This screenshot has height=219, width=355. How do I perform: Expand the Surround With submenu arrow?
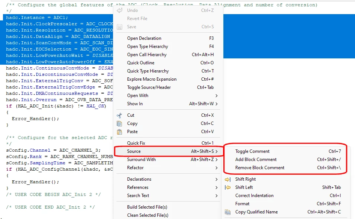pos(216,160)
